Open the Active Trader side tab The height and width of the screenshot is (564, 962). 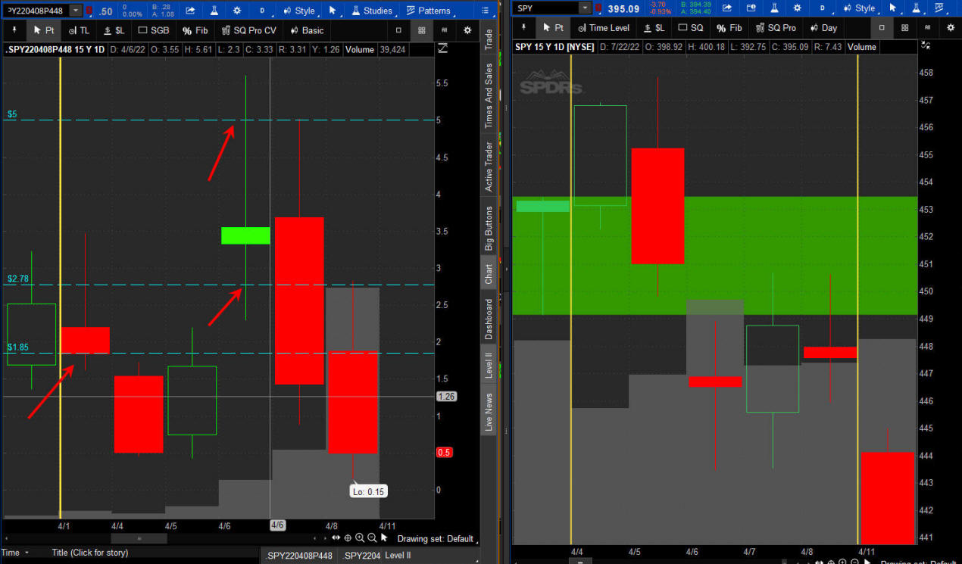coord(489,166)
